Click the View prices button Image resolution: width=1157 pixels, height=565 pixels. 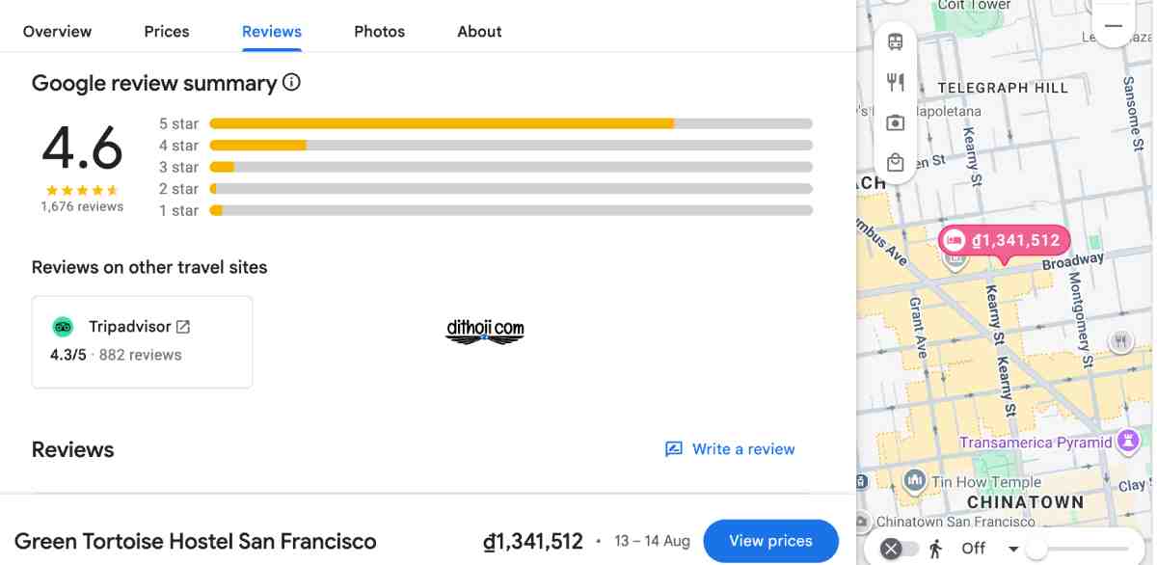point(770,541)
